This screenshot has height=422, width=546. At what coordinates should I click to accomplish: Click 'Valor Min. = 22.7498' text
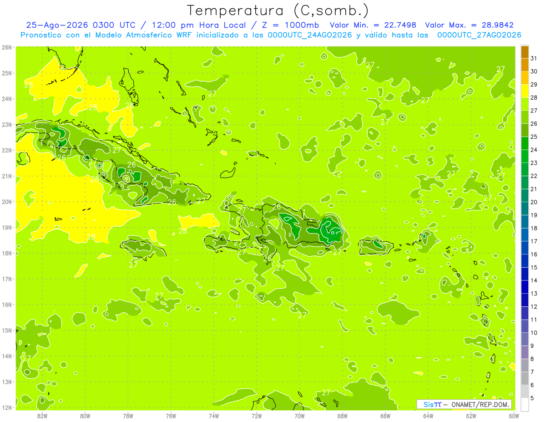click(373, 25)
